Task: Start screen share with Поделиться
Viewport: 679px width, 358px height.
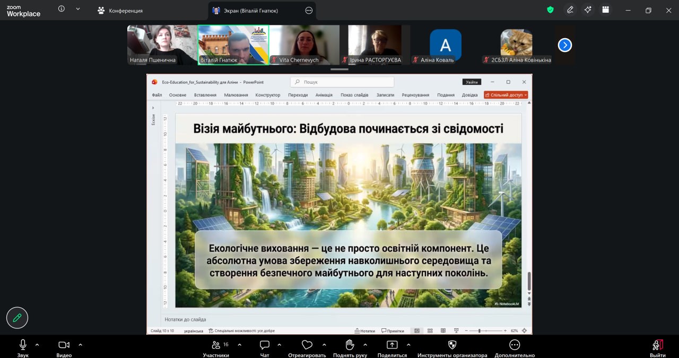Action: (x=392, y=348)
